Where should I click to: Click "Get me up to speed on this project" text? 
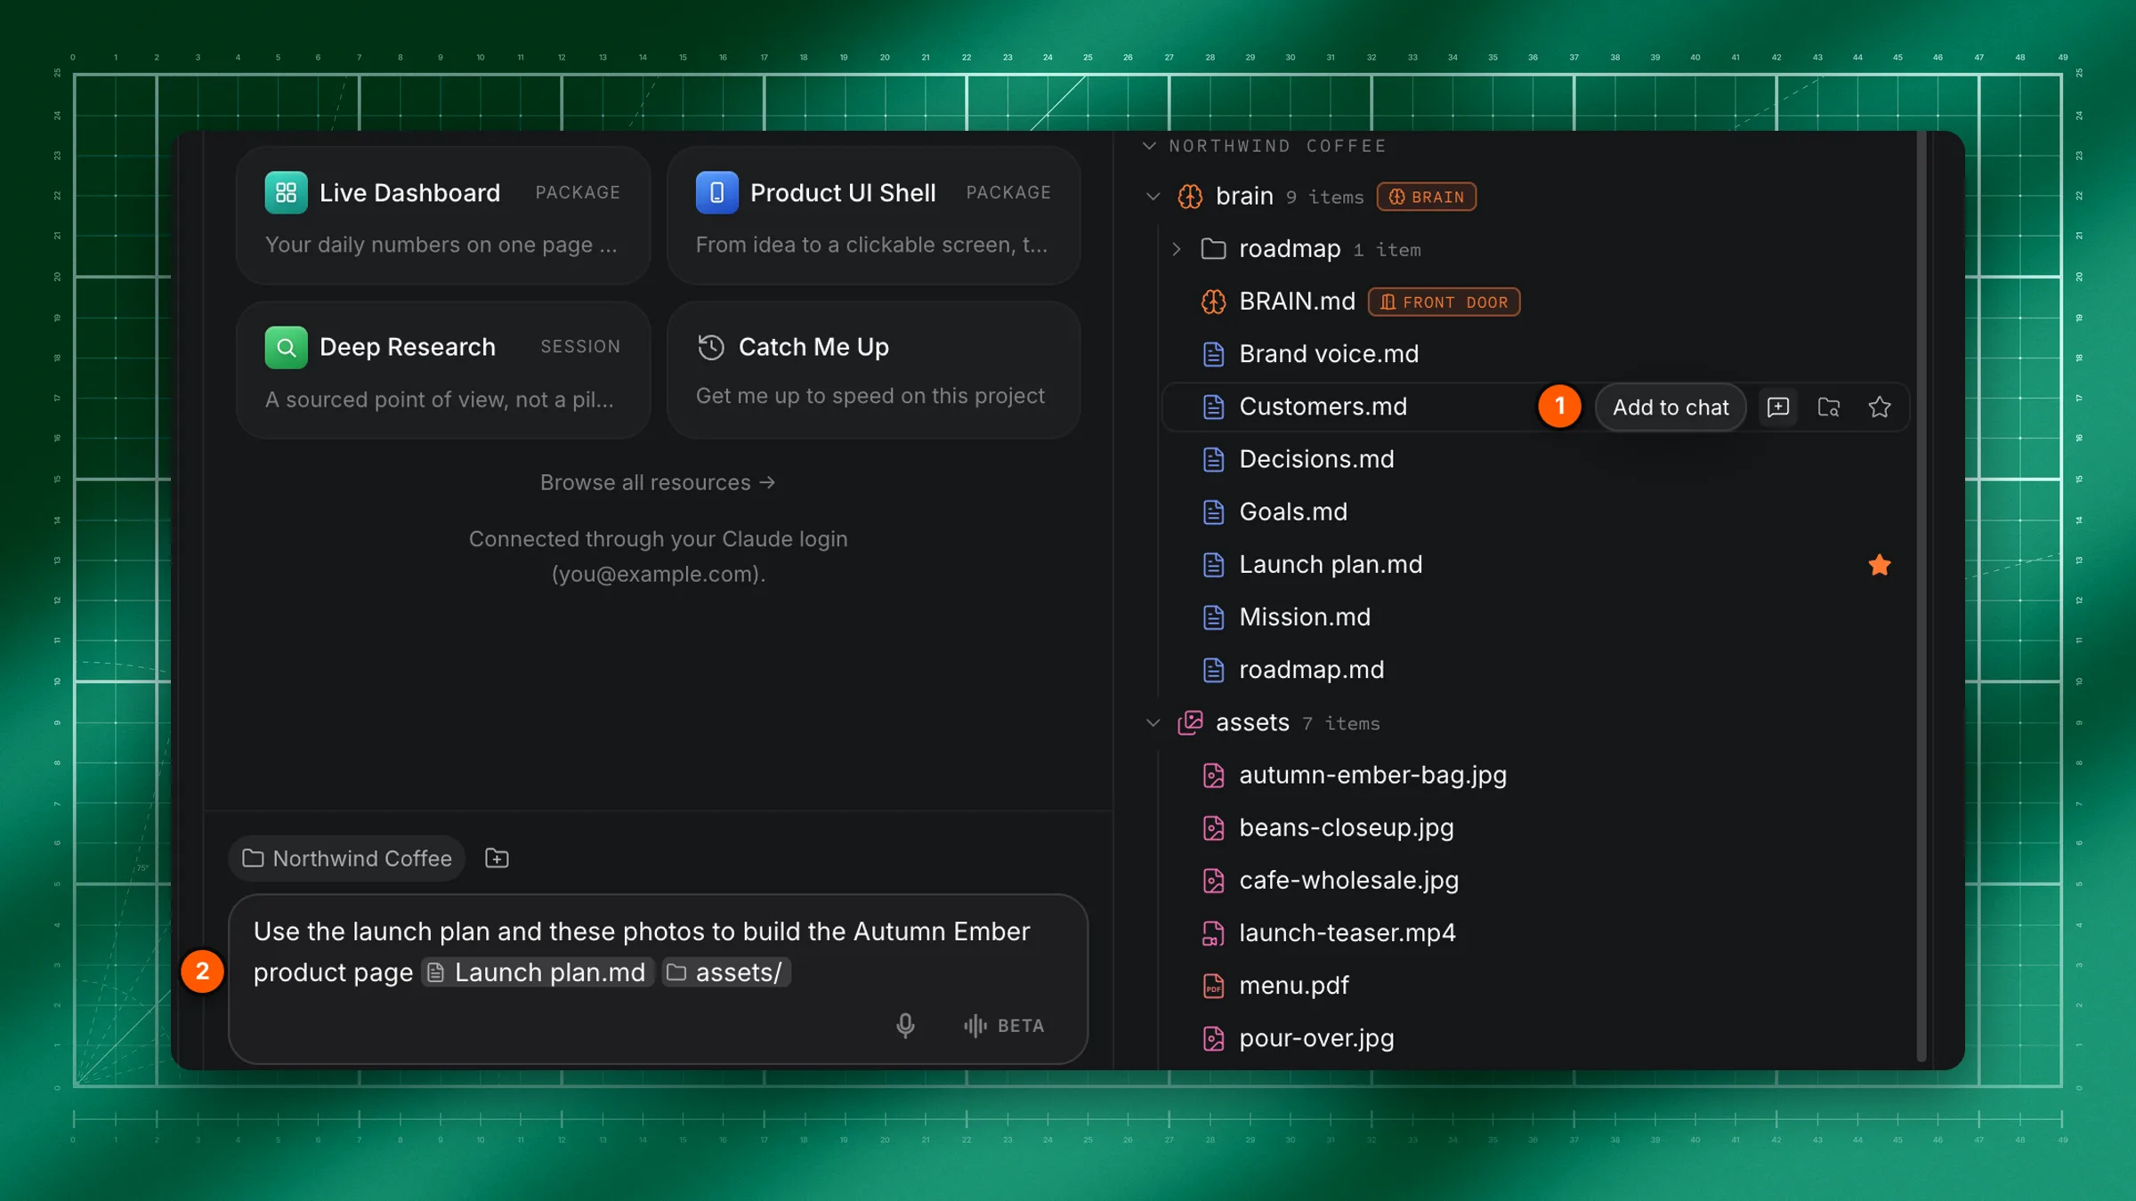coord(870,396)
